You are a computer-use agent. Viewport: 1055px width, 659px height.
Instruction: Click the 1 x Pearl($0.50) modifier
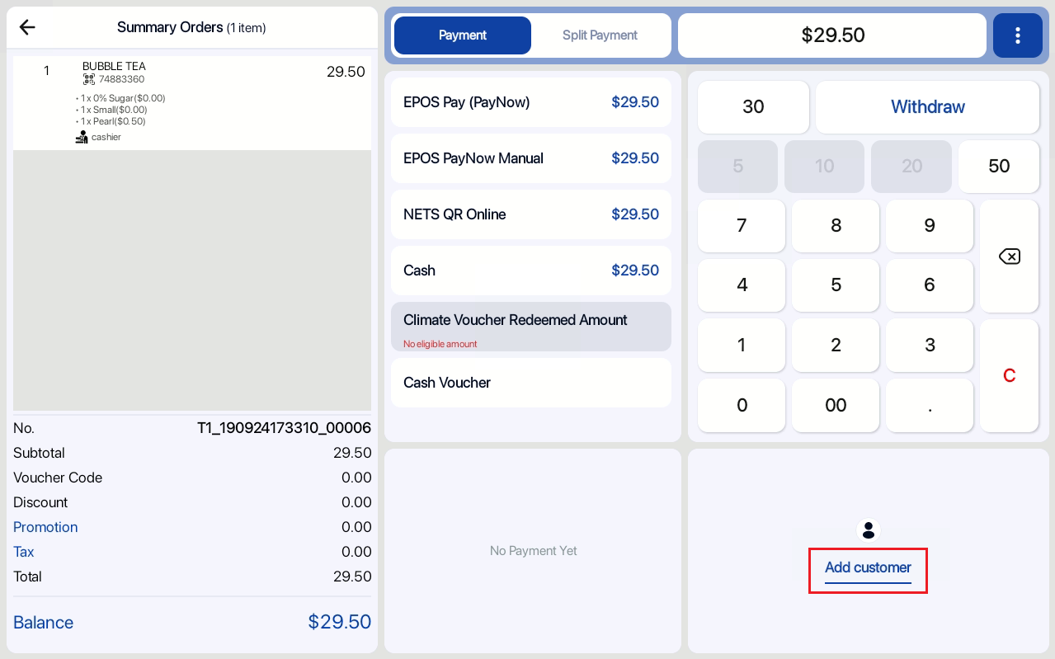[111, 121]
